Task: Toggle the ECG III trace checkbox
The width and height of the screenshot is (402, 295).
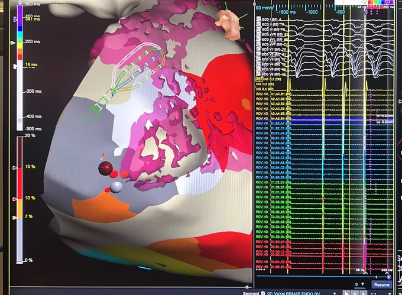Action: (258, 29)
